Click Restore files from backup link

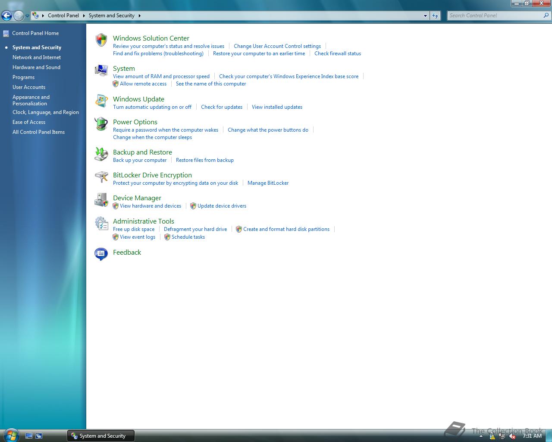(205, 160)
